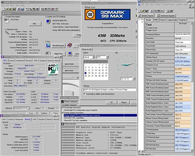The width and height of the screenshot is (195, 156).
Task: Toggle automatic daylight saving checkbox in date dialog
Action: [84, 94]
